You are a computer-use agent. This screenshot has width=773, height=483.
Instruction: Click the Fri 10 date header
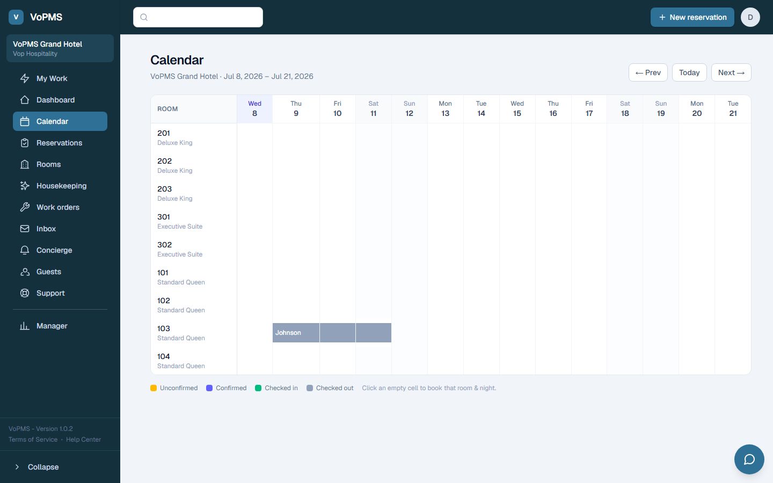(x=338, y=109)
